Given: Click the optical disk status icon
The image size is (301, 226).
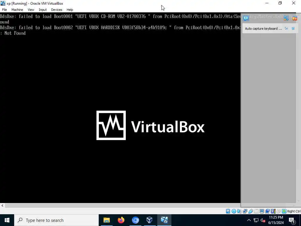Looking at the screenshot, I should pos(234,211).
